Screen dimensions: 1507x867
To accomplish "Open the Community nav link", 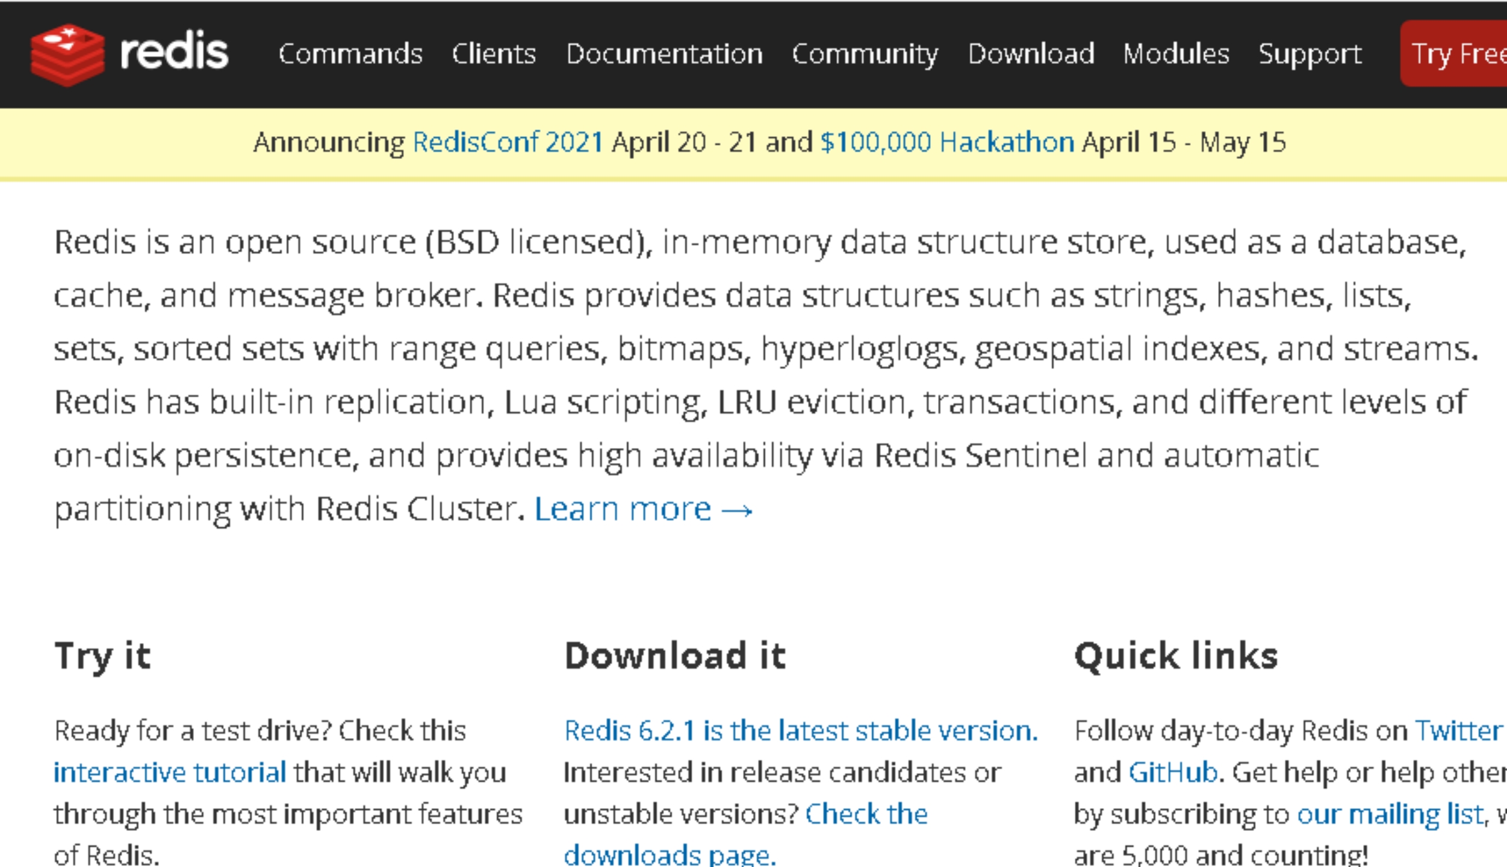I will 865,55.
